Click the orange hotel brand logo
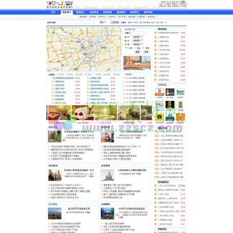Image resolution: width=233 pixels, height=233 pixels. 180,117
